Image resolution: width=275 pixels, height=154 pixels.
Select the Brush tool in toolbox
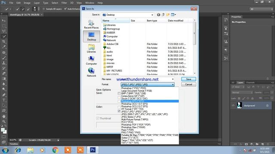coord(4,58)
